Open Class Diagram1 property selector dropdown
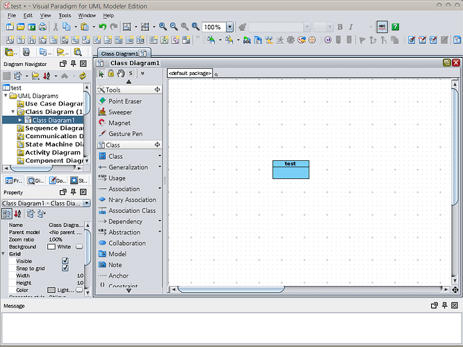 86,203
